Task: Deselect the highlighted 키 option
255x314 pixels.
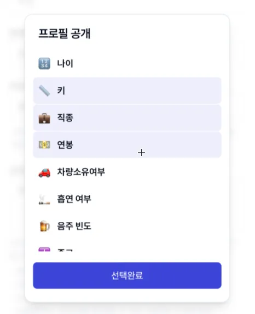Action: pyautogui.click(x=127, y=91)
